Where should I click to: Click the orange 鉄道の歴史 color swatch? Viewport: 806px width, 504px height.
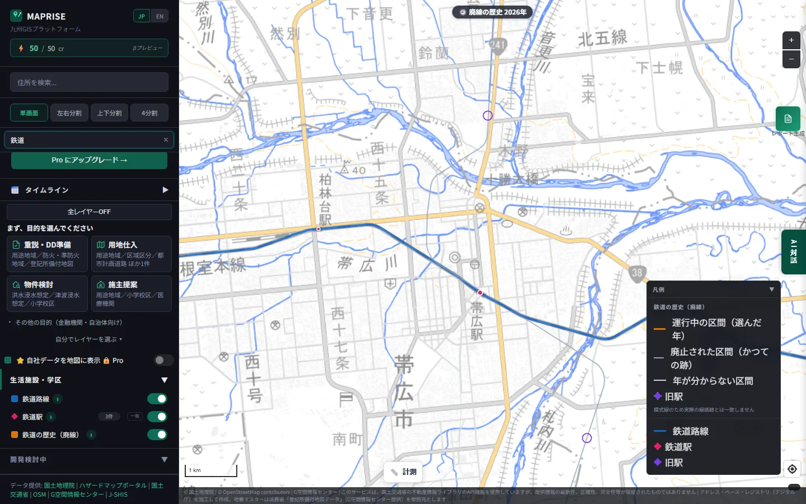(x=15, y=435)
